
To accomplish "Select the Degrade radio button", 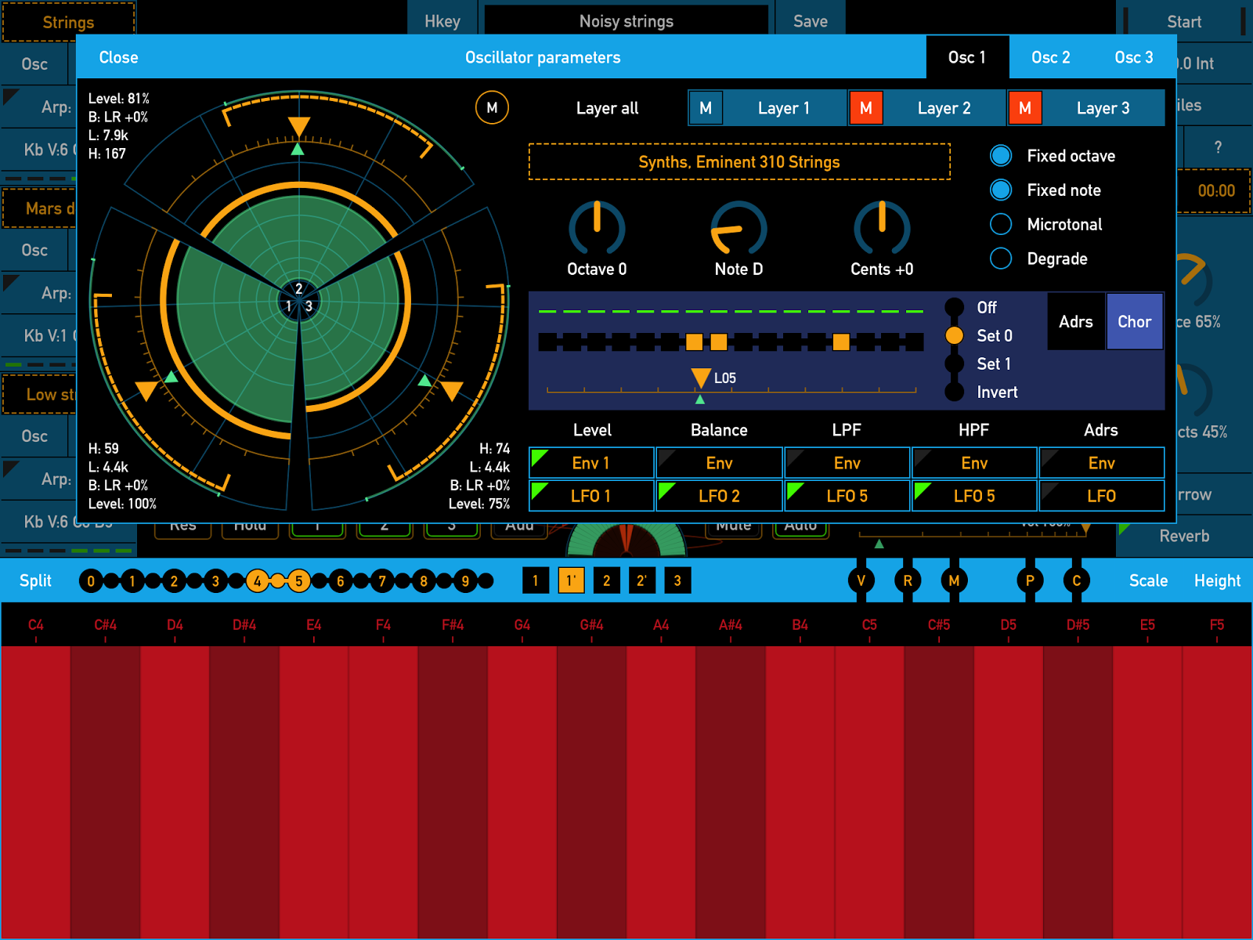I will (1001, 258).
